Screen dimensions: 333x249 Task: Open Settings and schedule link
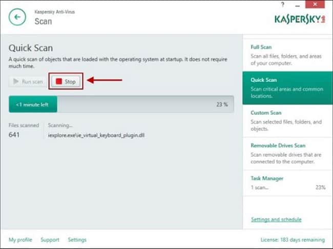click(276, 219)
